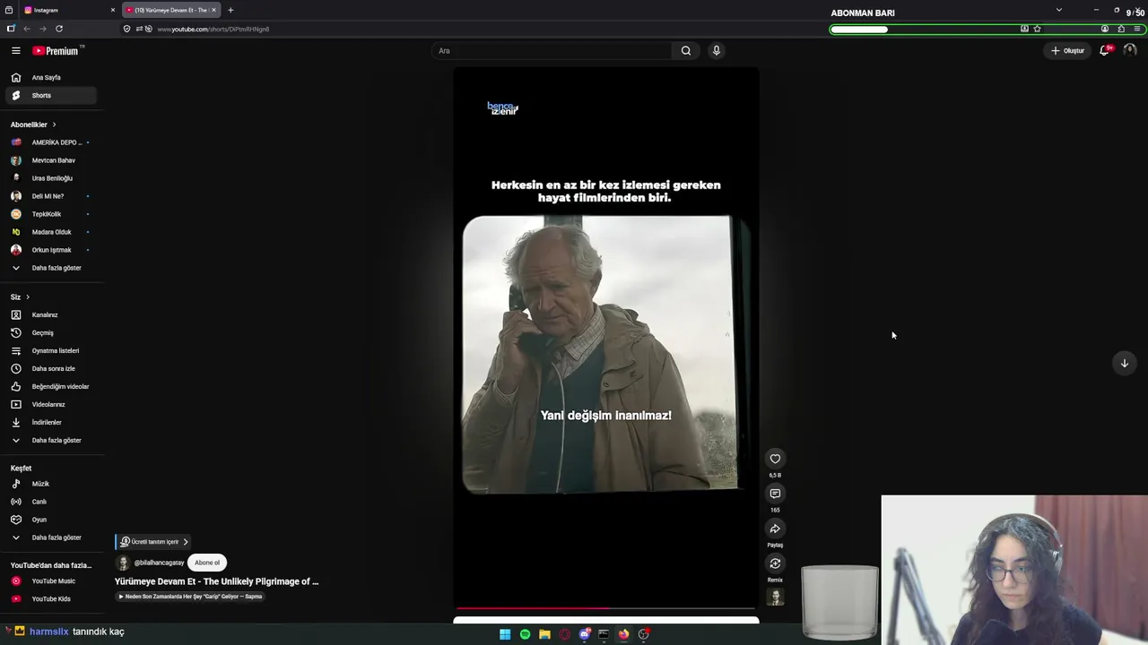1148x645 pixels.
Task: Select Shorts in the sidebar
Action: 51,96
